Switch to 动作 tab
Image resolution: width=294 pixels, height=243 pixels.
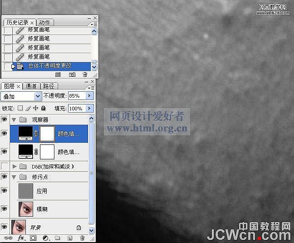tap(44, 23)
